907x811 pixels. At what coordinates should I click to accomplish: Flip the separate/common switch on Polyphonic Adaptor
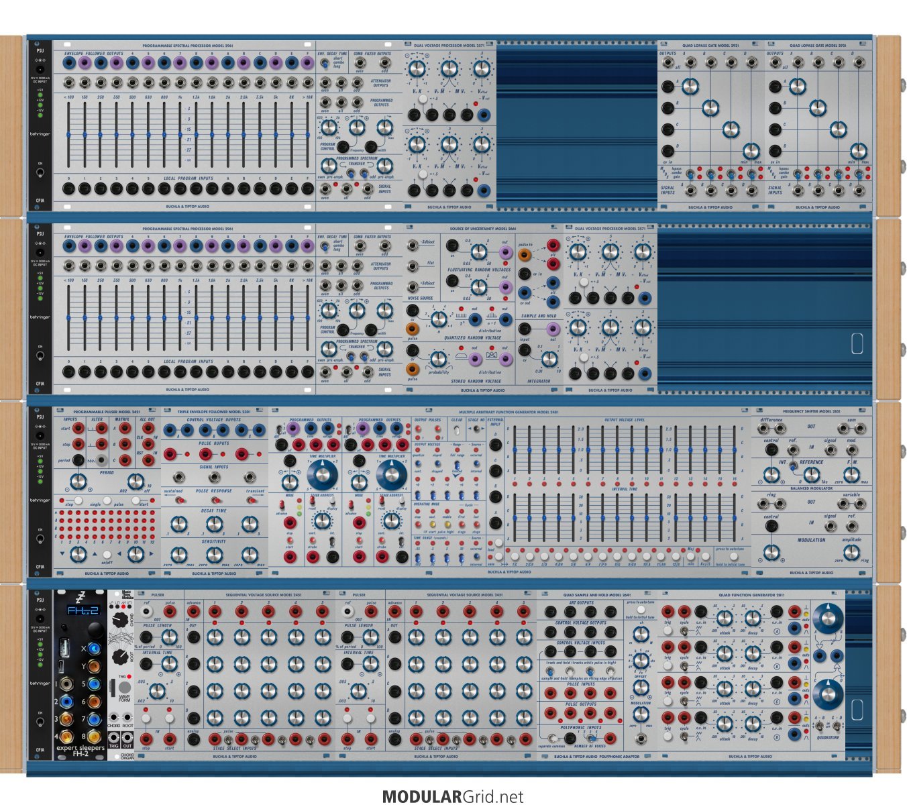pos(553,739)
